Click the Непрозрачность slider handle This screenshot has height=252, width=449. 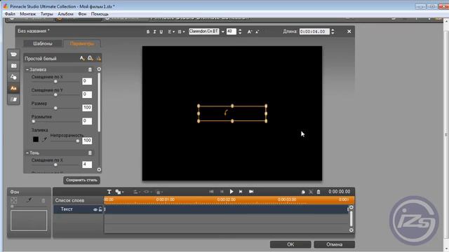point(78,141)
